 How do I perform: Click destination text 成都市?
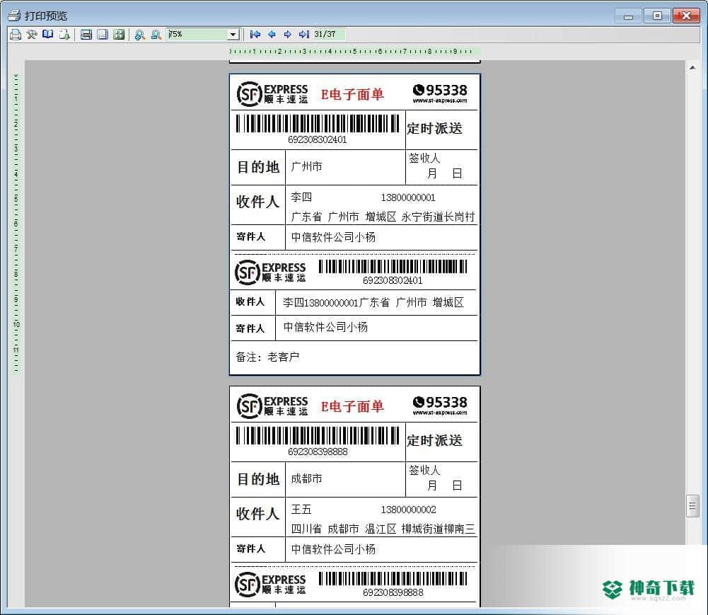[306, 478]
